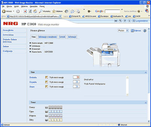151x127 pixels.
Task: Click the Stop loading icon with red X
Action: click(25, 11)
